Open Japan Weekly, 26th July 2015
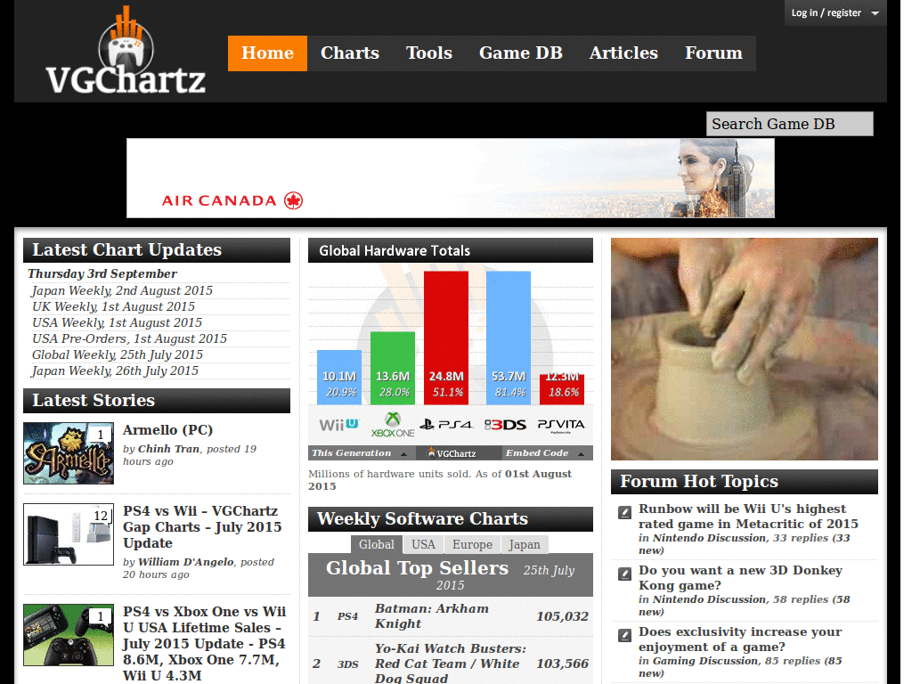The width and height of the screenshot is (912, 684). click(x=115, y=371)
